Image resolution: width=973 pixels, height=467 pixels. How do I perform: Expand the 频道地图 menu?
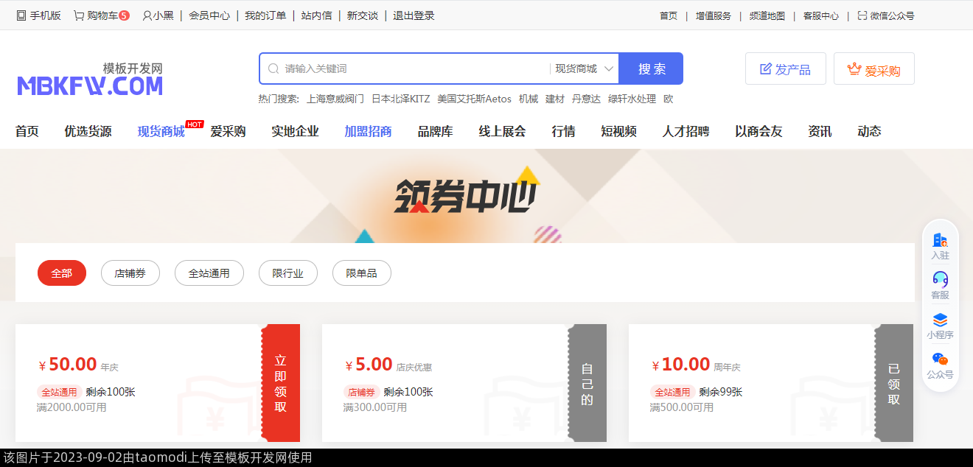(x=767, y=15)
